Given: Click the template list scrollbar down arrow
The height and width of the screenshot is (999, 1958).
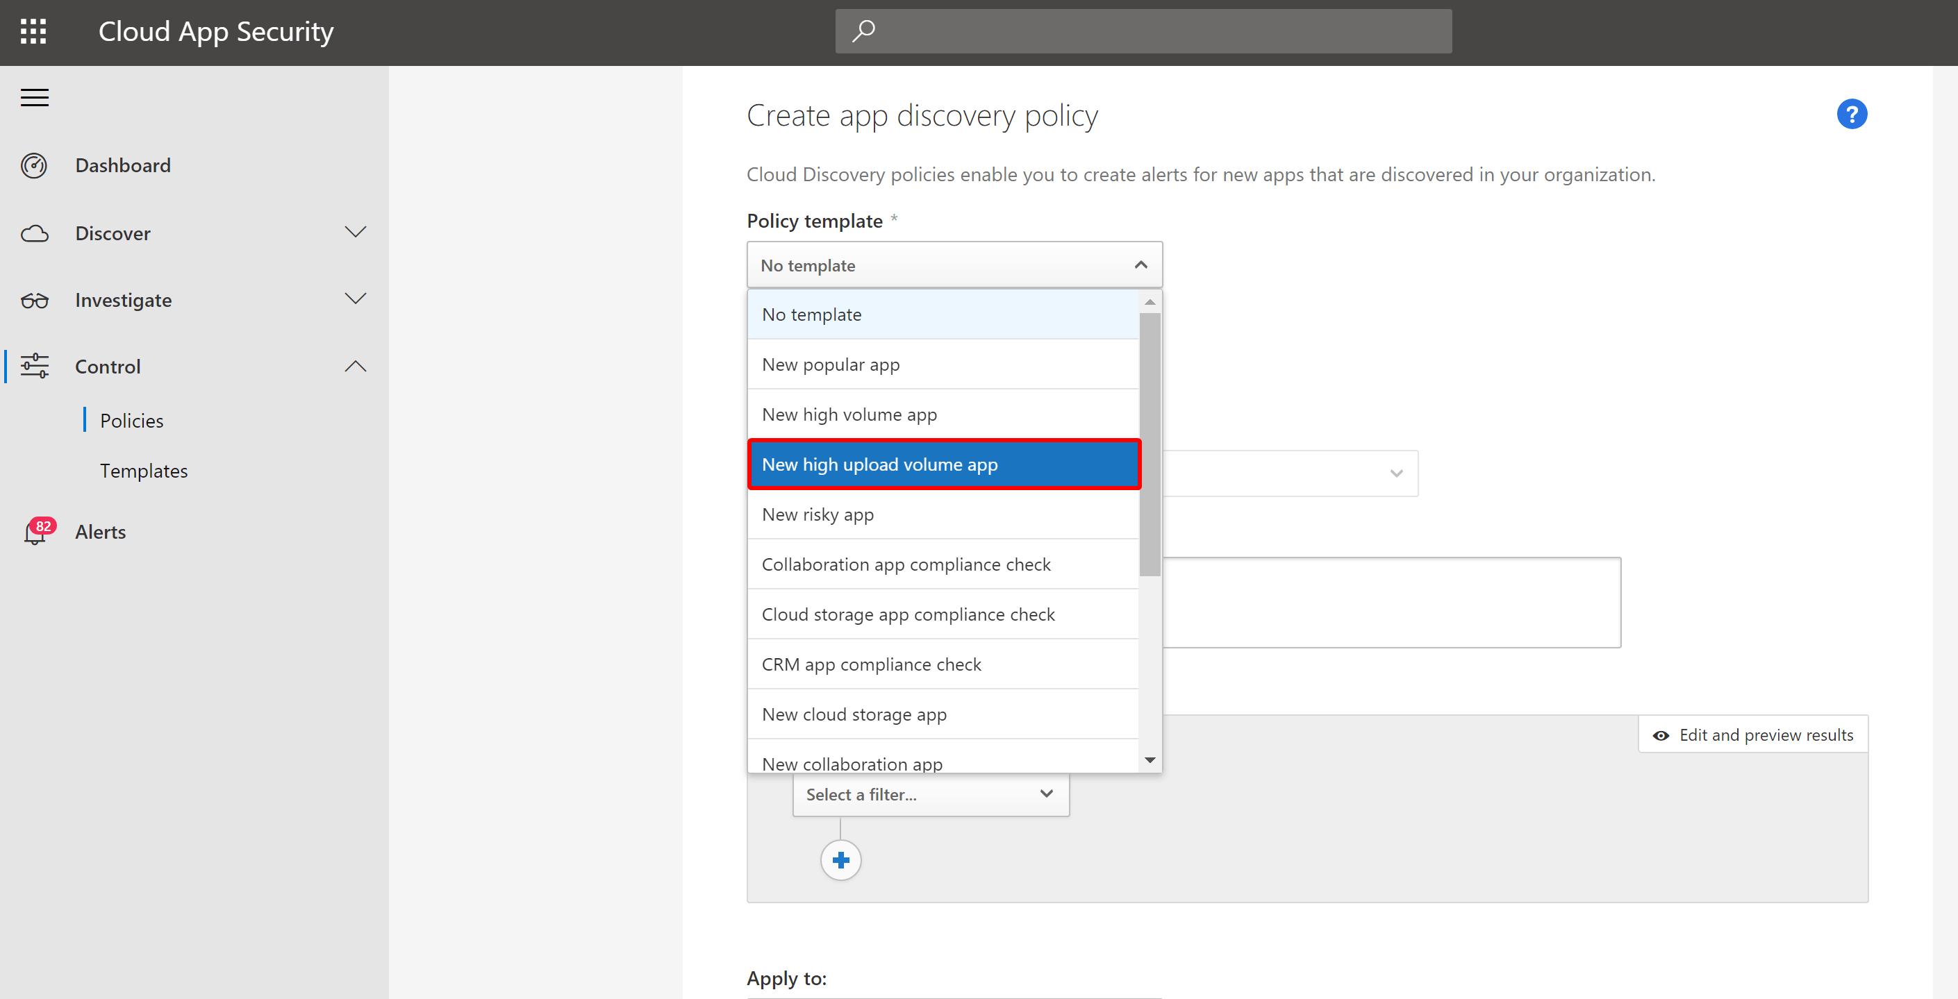Looking at the screenshot, I should coord(1150,759).
